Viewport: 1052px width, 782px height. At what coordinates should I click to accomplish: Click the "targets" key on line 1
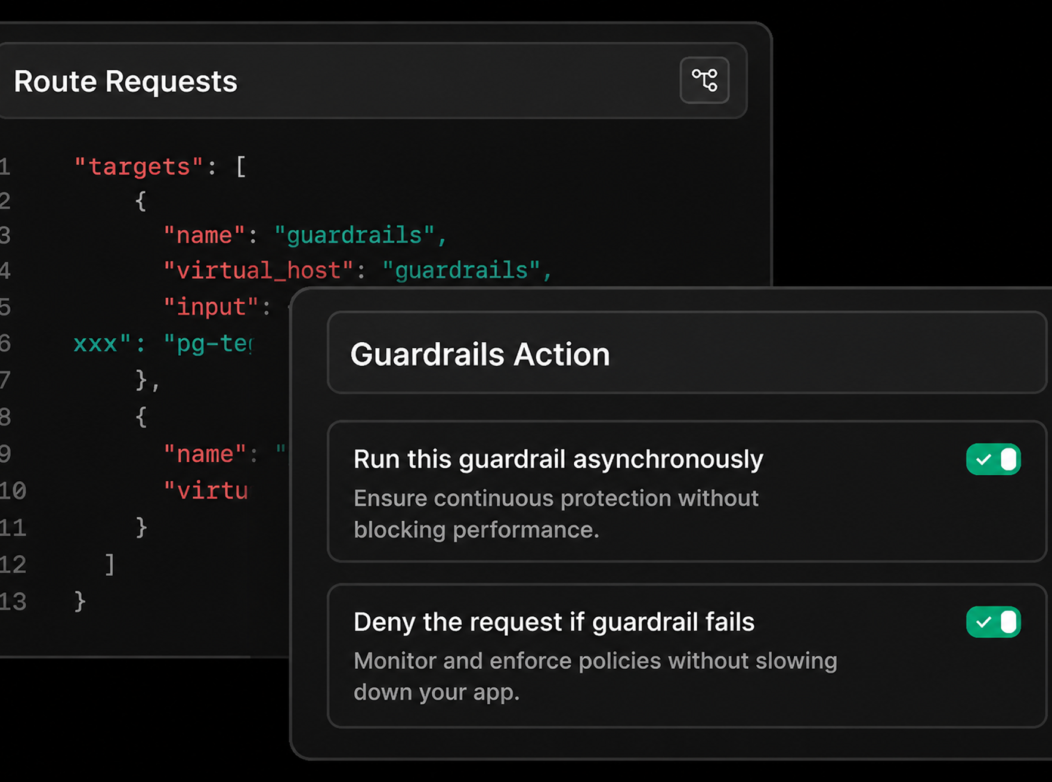[x=139, y=167]
